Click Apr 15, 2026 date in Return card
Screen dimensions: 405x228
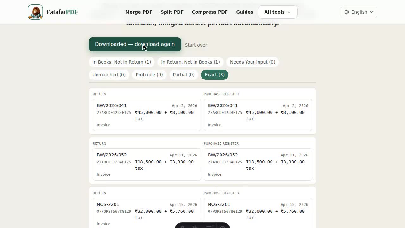click(x=183, y=205)
